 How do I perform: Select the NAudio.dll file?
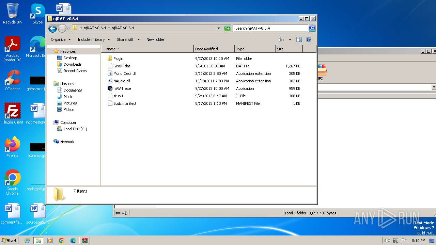tap(122, 81)
